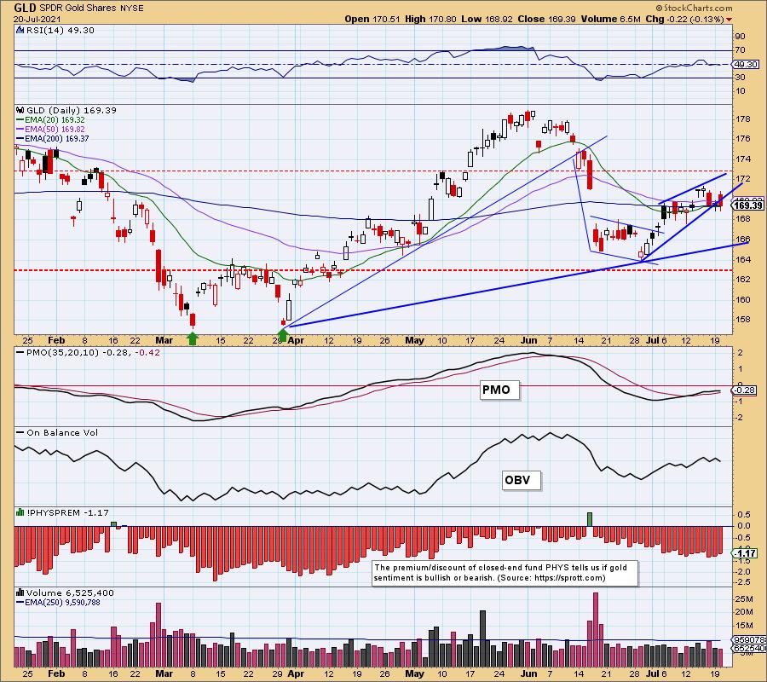Click the green up-arrow marker near Mar 8

[193, 338]
